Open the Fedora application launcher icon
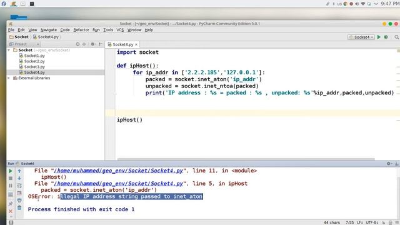The image size is (400, 225). pos(4,4)
